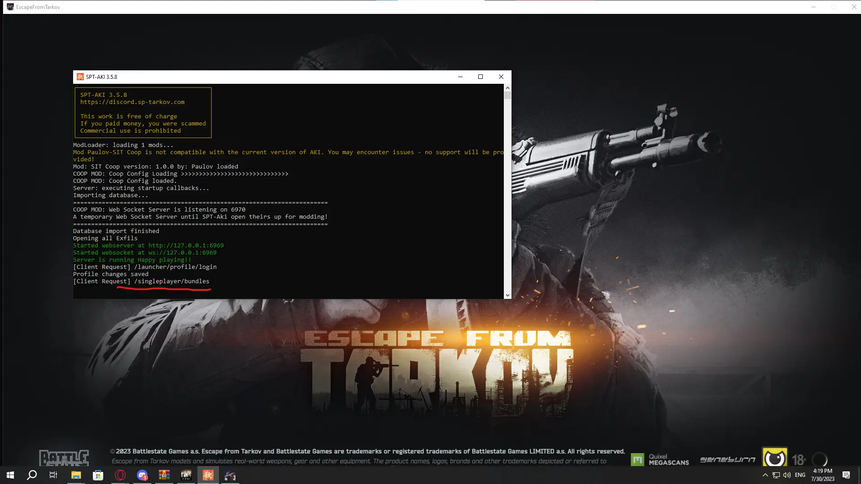Open clock and calendar showing 4:19 PM
Screen dimensions: 861x484
(822, 475)
